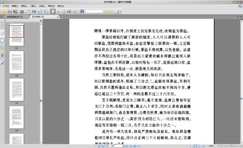Switch to facing pages layout
The width and height of the screenshot is (243, 148).
199,146
